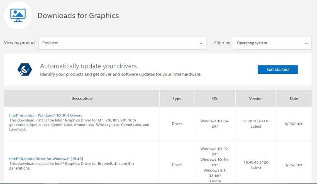
Task: Open the Products dropdown
Action: click(122, 43)
